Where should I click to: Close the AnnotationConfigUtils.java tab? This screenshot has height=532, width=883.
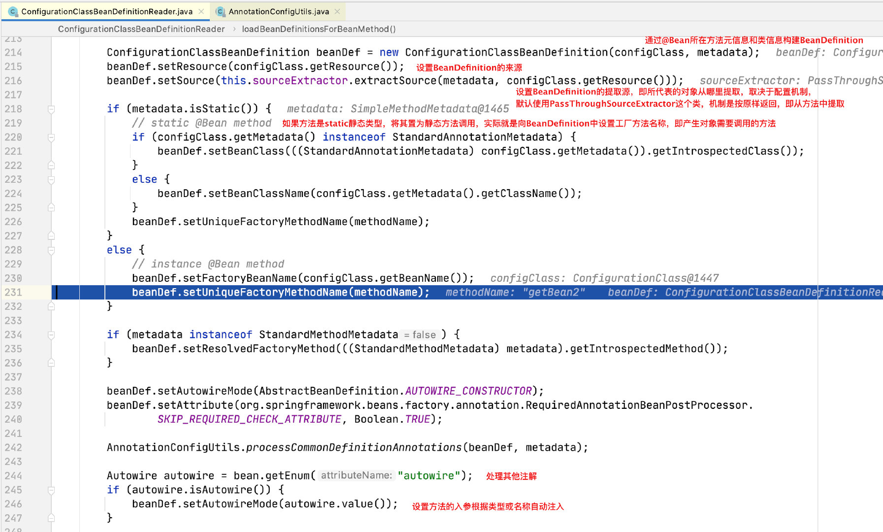coord(337,11)
